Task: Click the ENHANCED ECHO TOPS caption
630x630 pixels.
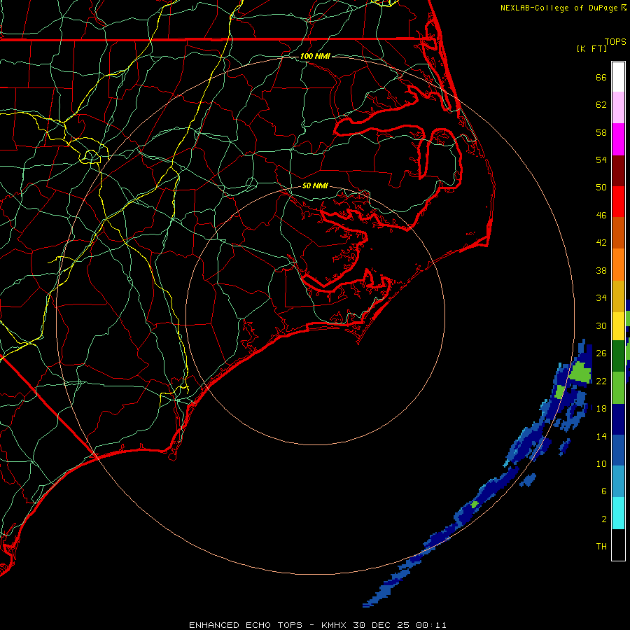Action: pyautogui.click(x=246, y=625)
